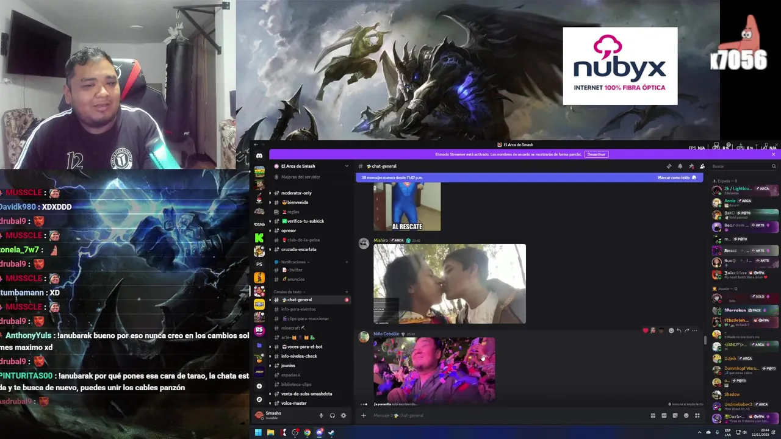Open Mishiro's kissing photo attachment

click(x=450, y=284)
